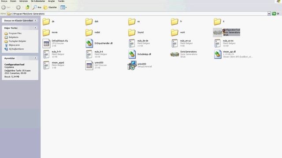Select the fr folder
This screenshot has width=282, height=158.
point(177,22)
